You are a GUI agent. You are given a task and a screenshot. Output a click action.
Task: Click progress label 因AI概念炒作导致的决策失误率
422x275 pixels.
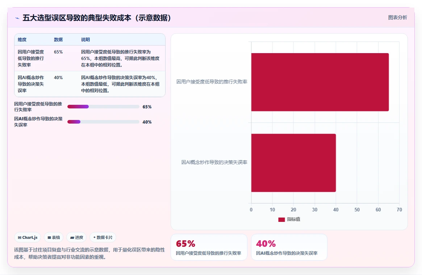pos(38,122)
